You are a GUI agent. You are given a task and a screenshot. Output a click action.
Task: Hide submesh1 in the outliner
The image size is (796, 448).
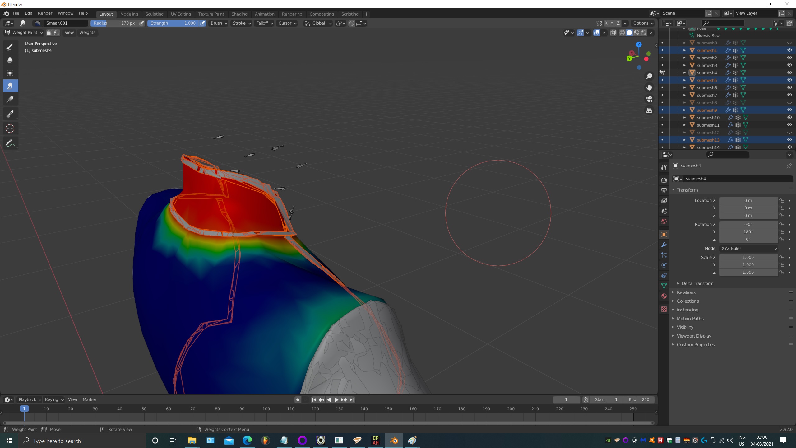[x=789, y=50]
